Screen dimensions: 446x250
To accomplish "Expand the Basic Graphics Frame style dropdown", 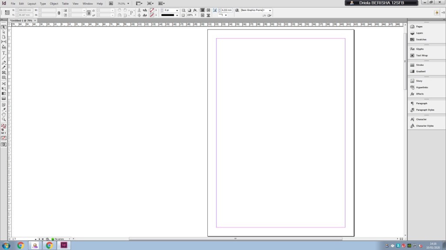I will click(270, 10).
